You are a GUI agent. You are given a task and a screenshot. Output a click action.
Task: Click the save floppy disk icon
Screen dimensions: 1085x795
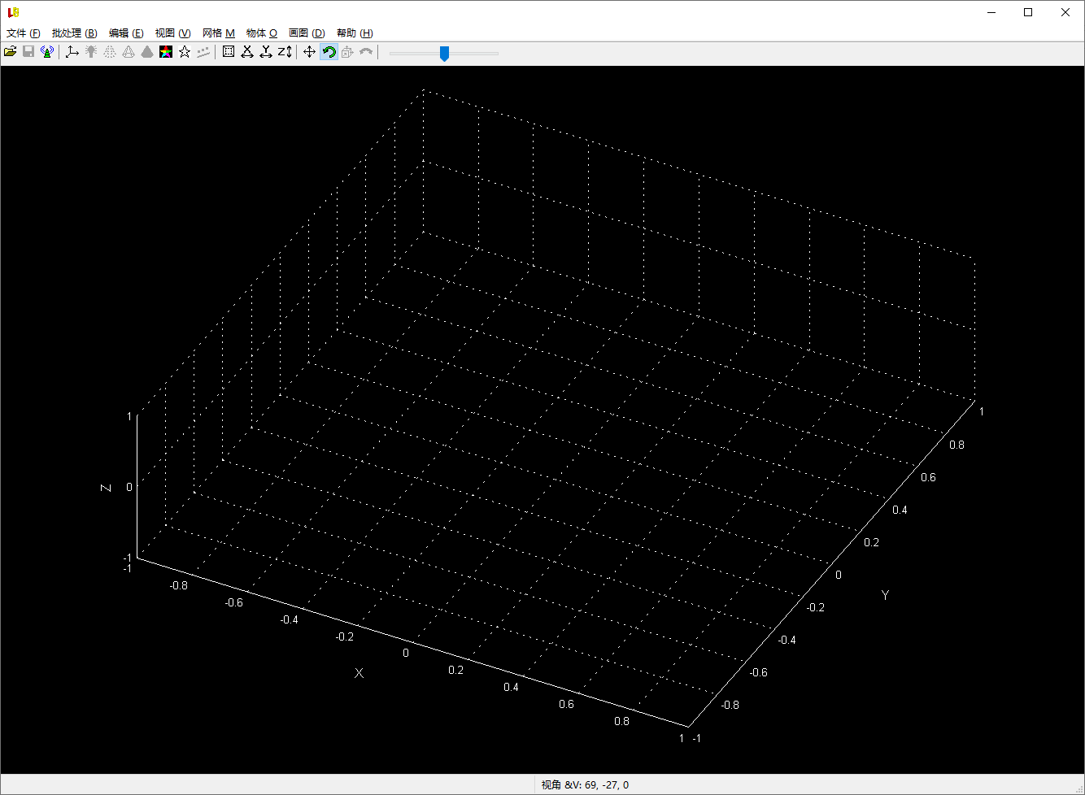[28, 52]
